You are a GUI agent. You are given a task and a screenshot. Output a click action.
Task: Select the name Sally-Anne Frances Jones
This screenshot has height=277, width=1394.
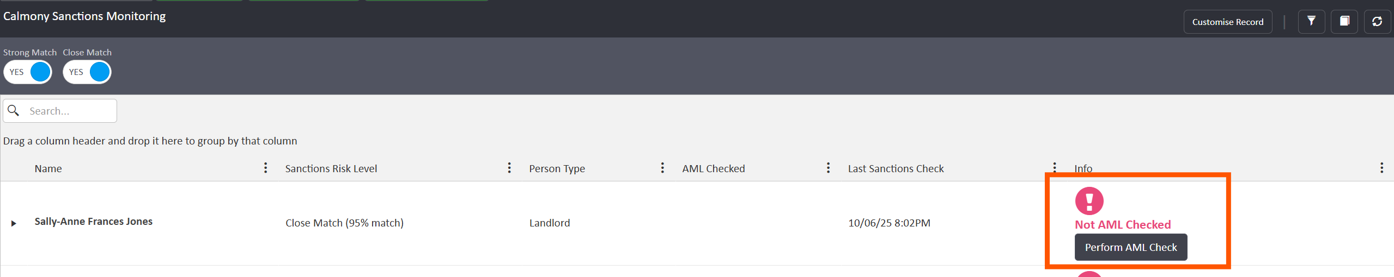pyautogui.click(x=94, y=222)
